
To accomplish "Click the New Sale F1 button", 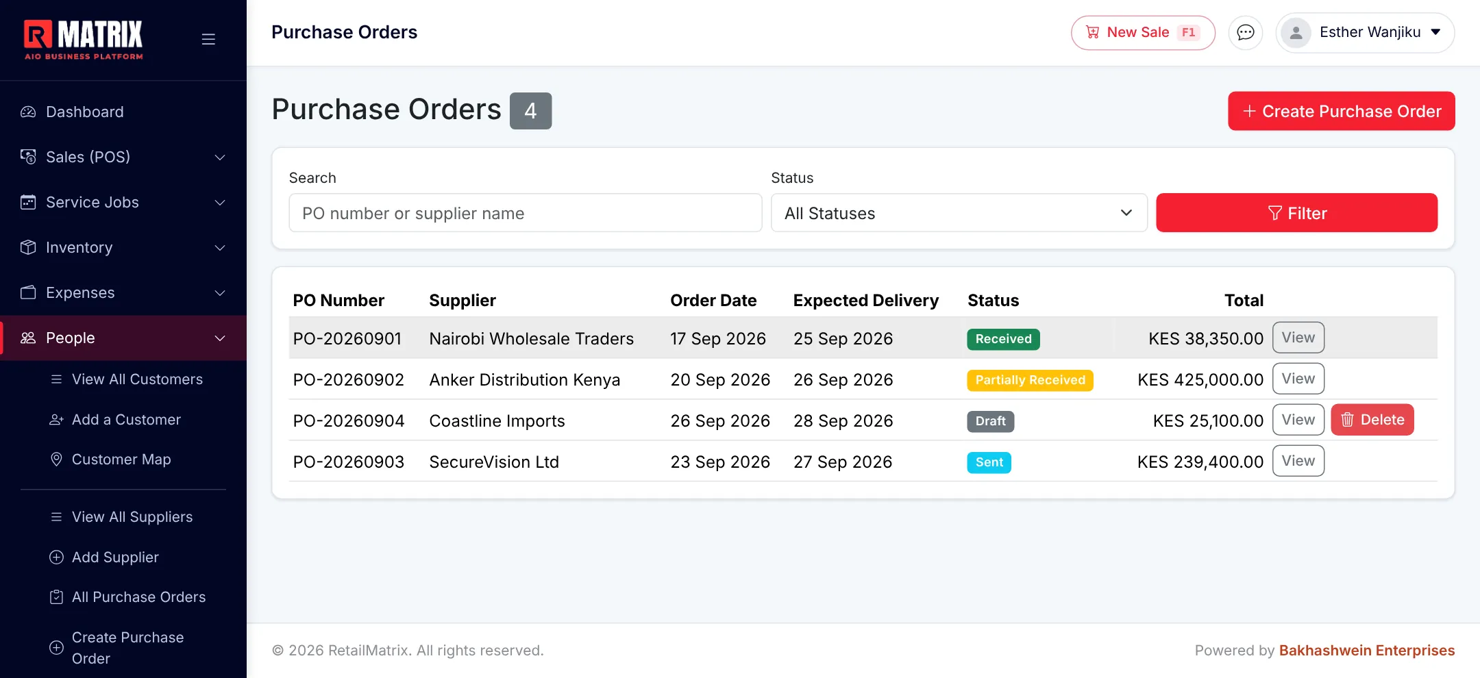I will click(1143, 32).
